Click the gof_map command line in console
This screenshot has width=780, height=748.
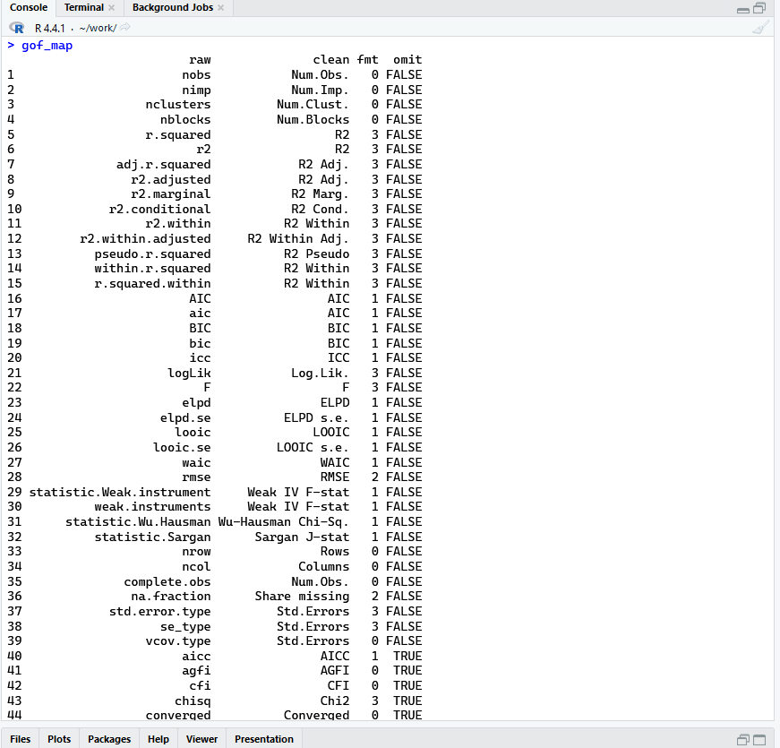tap(47, 45)
